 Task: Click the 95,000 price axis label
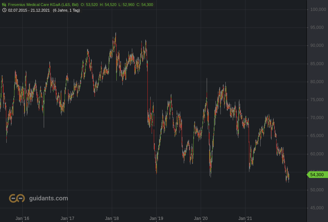tap(317, 27)
